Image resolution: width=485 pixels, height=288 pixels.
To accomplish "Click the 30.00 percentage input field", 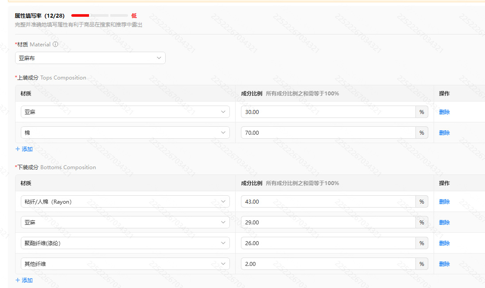I will (x=328, y=112).
